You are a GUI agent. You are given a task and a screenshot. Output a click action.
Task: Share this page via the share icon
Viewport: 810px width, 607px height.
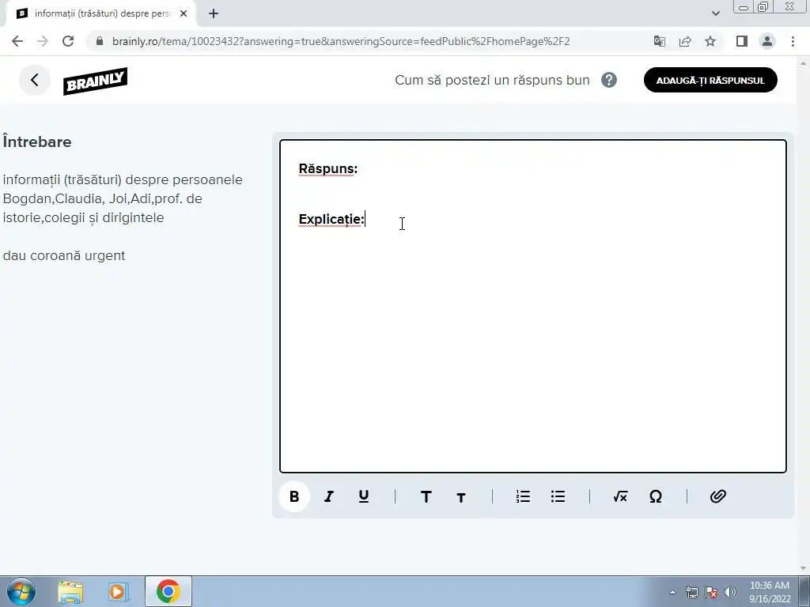click(x=685, y=41)
